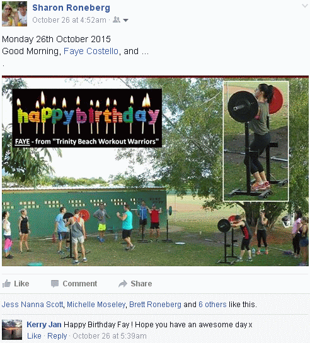Open the audience selector dropdown arrow
310x343 pixels.
coord(125,20)
